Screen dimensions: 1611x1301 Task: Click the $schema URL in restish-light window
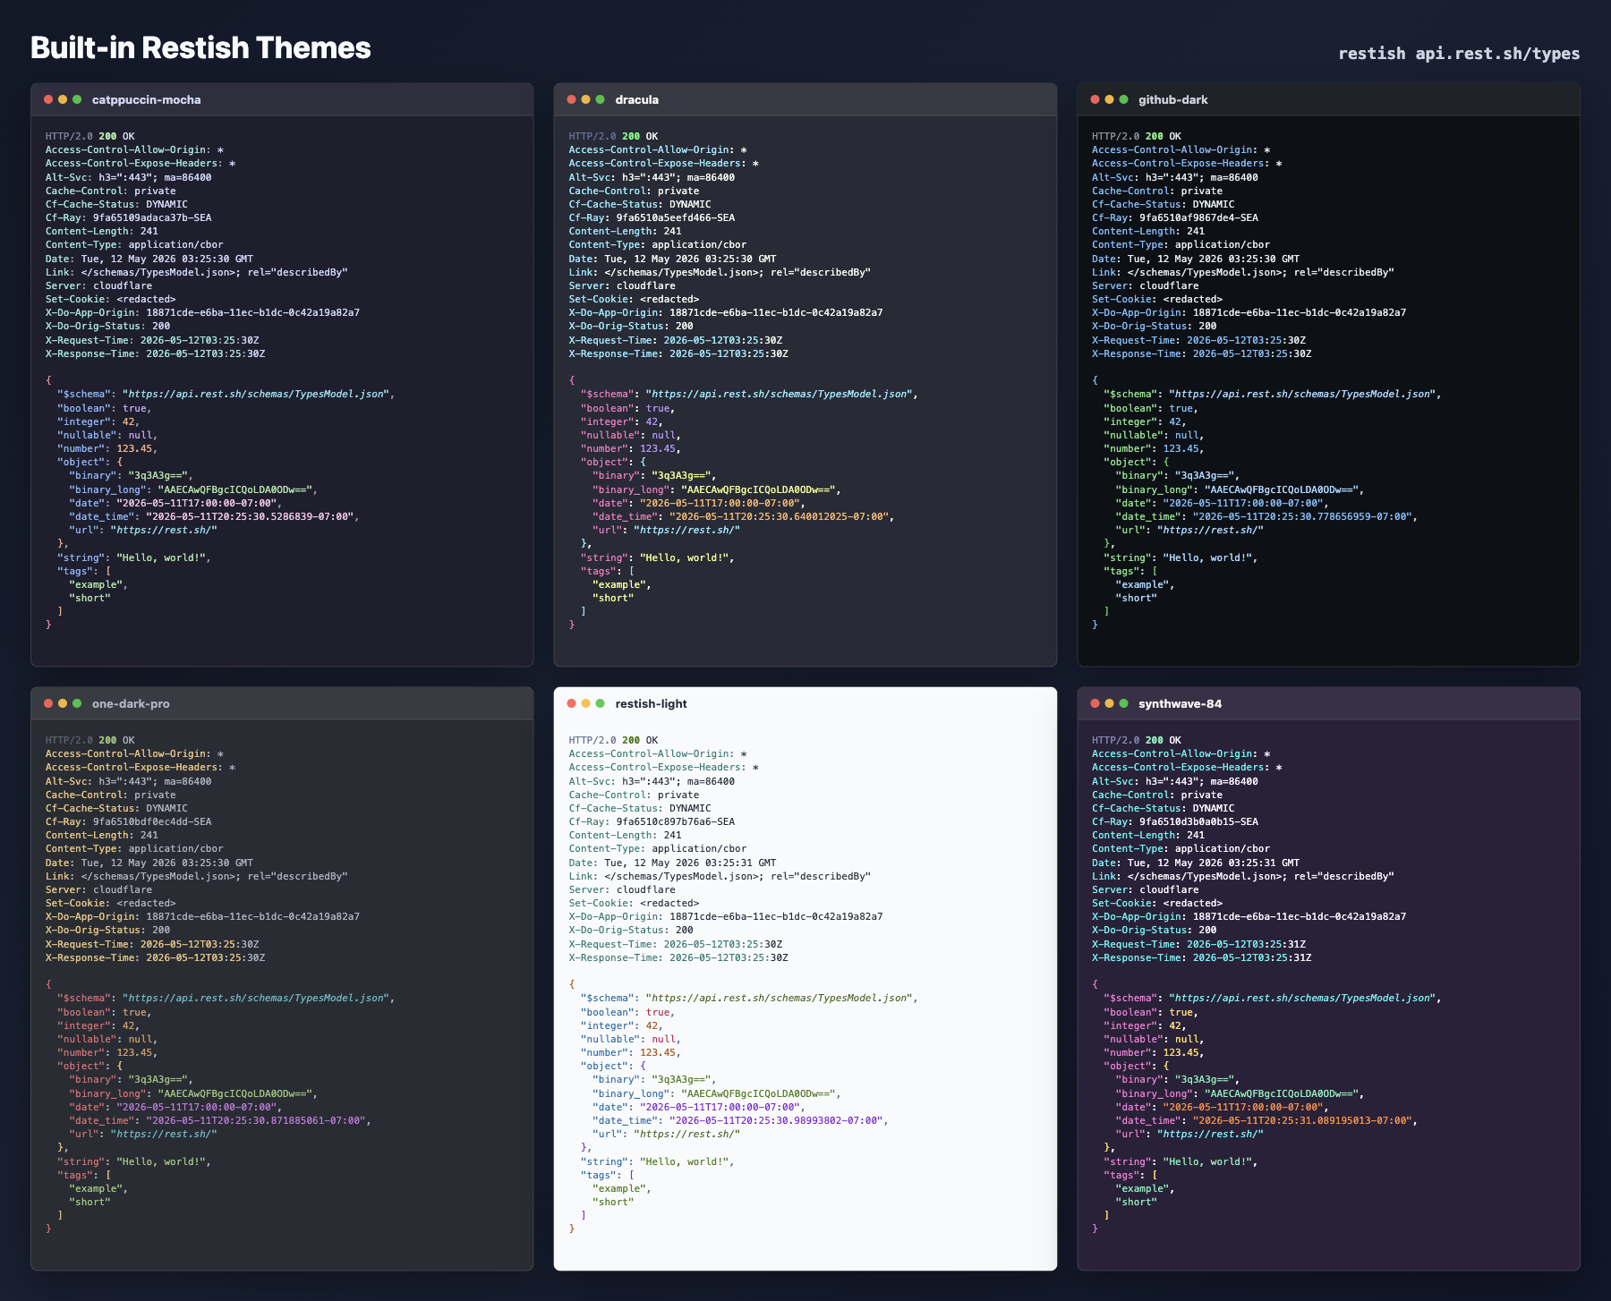click(780, 998)
